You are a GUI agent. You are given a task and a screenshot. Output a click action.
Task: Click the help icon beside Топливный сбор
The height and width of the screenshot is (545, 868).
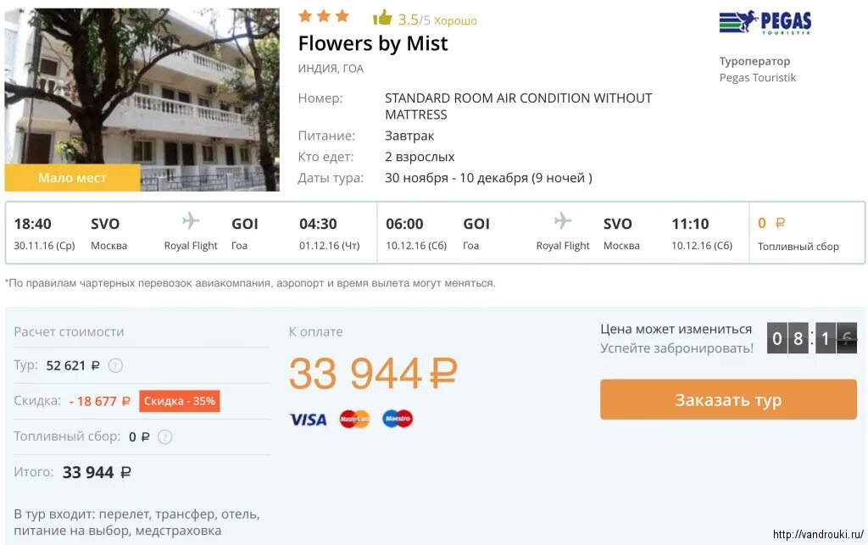pyautogui.click(x=165, y=437)
